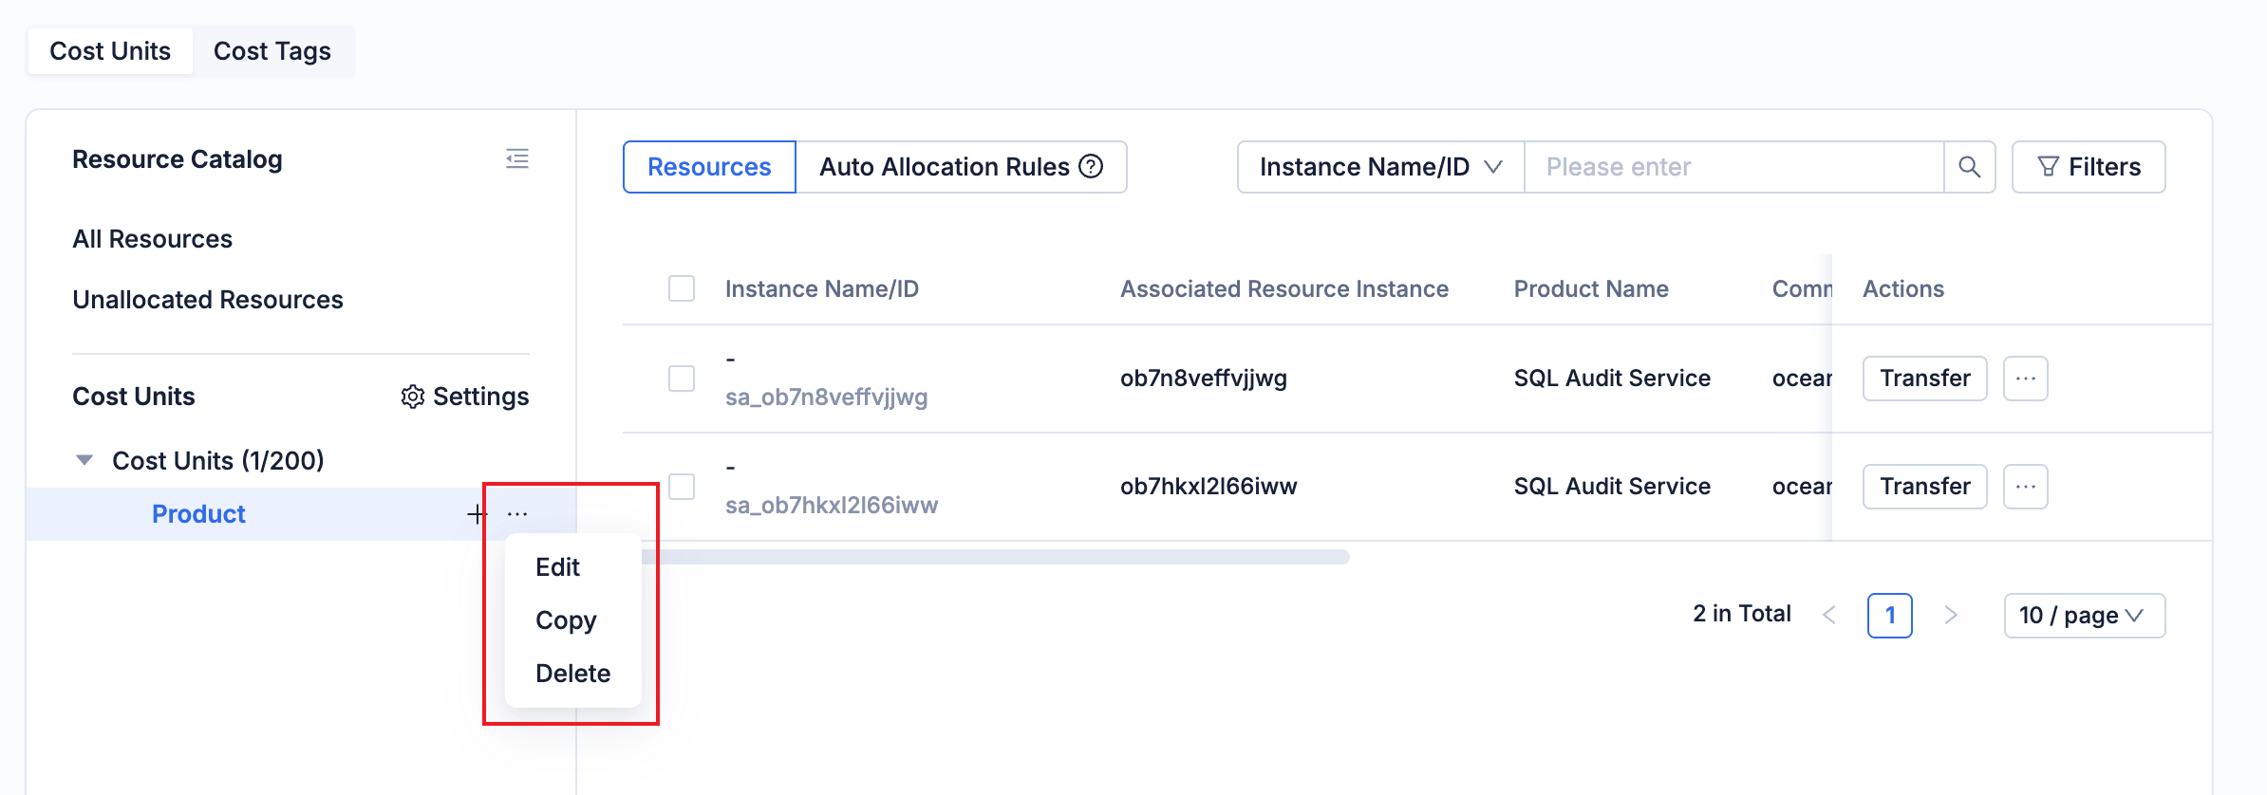Check the sa_ob7n8veffvjjwg row checkbox
The image size is (2267, 795).
point(682,379)
